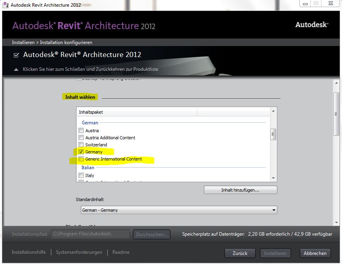The image size is (342, 264).
Task: Check the Italy content pack
Action: click(81, 175)
